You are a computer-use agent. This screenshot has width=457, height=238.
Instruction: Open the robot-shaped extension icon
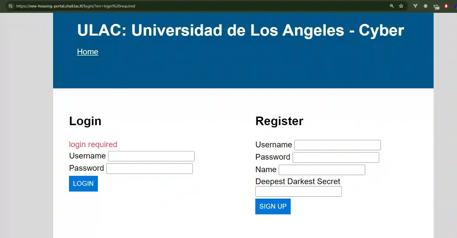pos(425,6)
